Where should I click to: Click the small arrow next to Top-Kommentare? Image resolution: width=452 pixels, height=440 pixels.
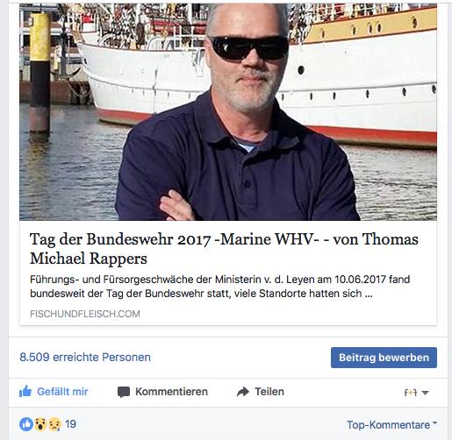point(434,422)
